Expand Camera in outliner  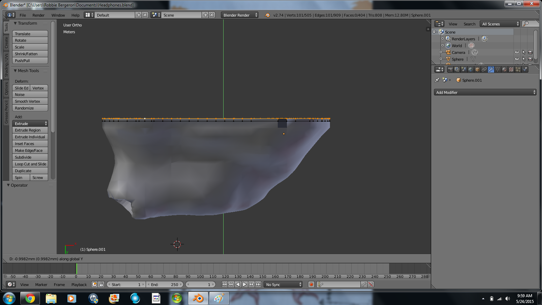pos(441,52)
